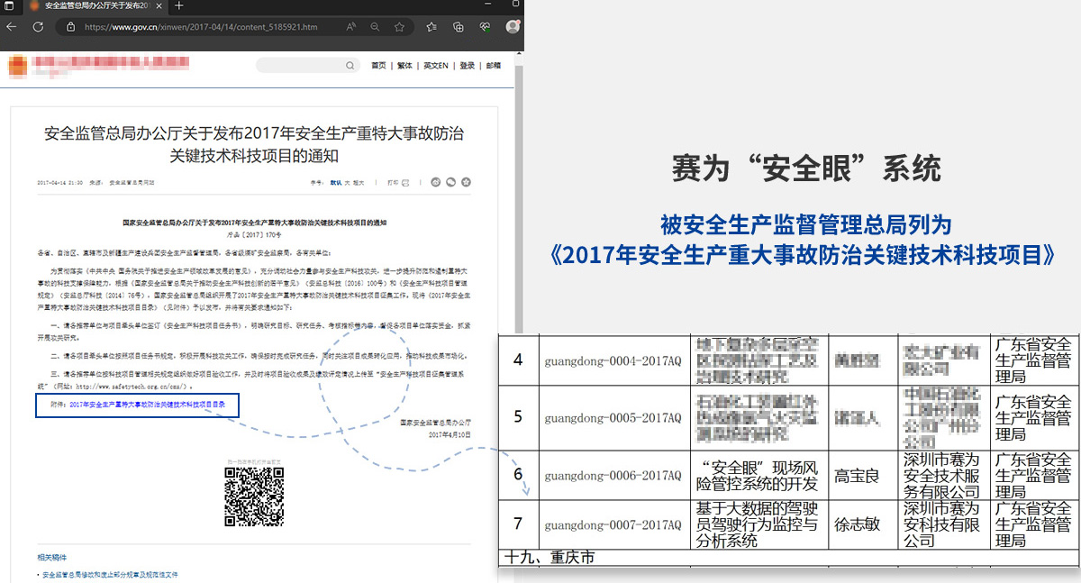The height and width of the screenshot is (583, 1081).
Task: Open Collections panel
Action: pyautogui.click(x=458, y=27)
